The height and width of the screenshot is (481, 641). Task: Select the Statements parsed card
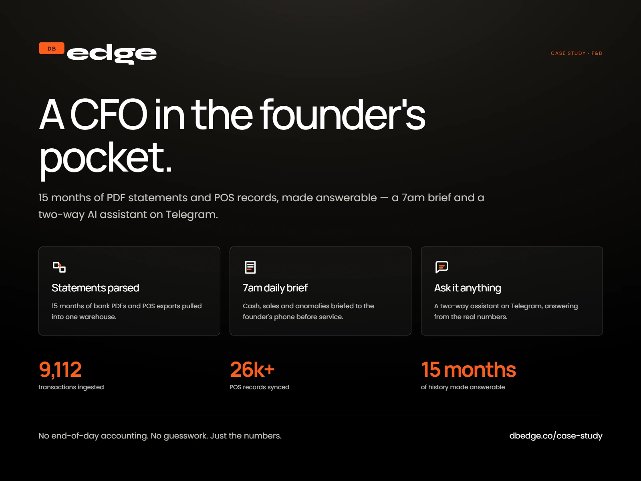point(129,291)
